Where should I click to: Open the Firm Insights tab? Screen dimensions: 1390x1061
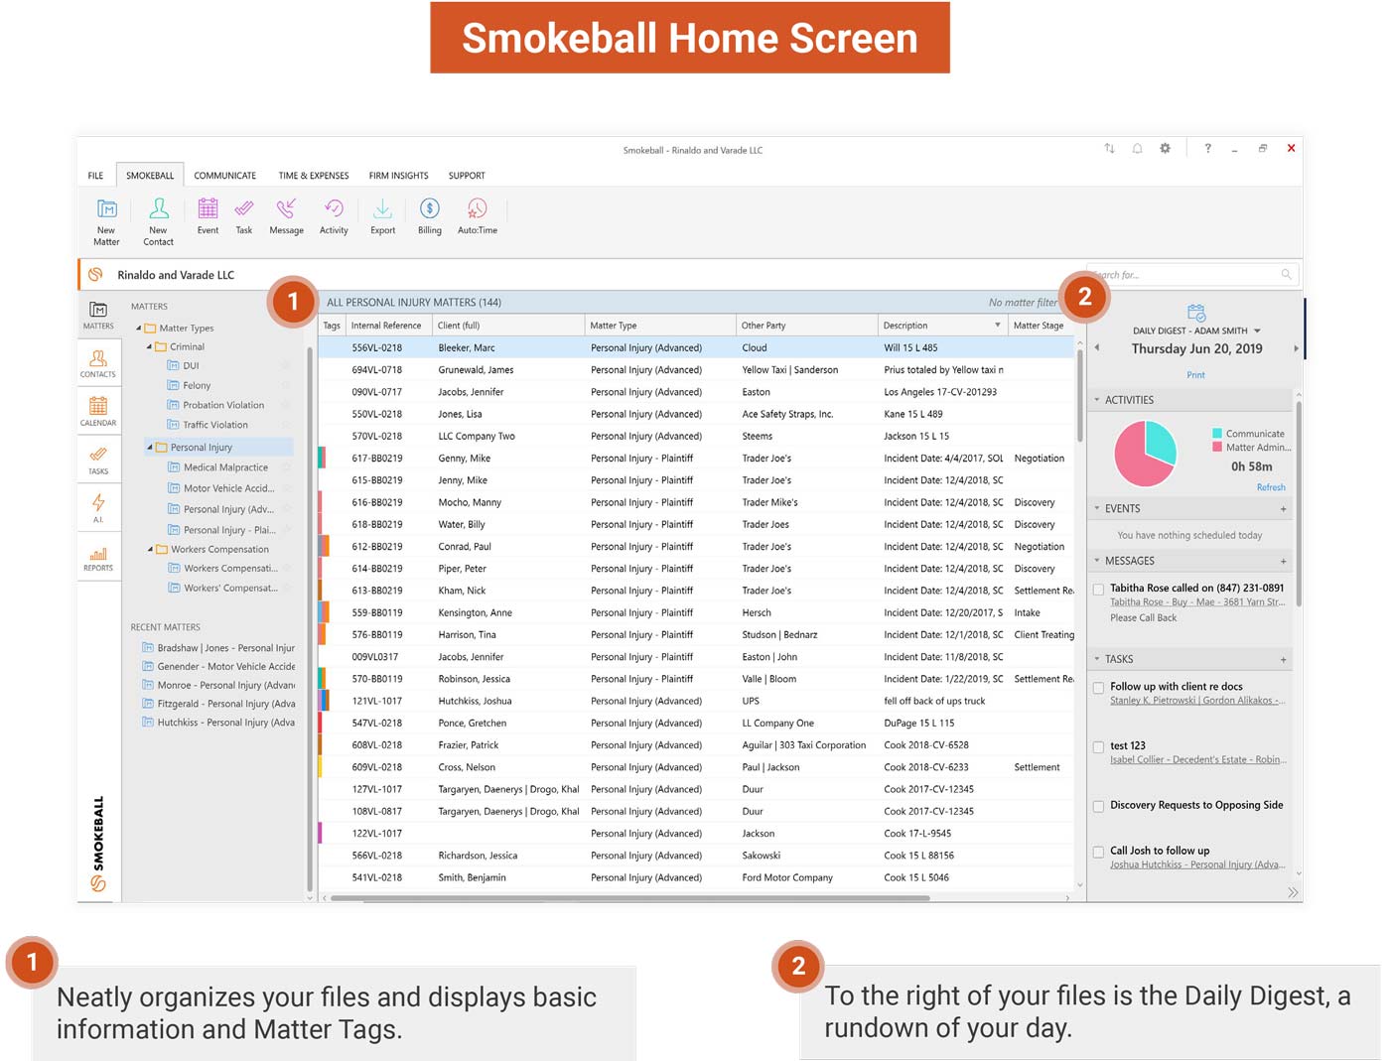tap(399, 176)
